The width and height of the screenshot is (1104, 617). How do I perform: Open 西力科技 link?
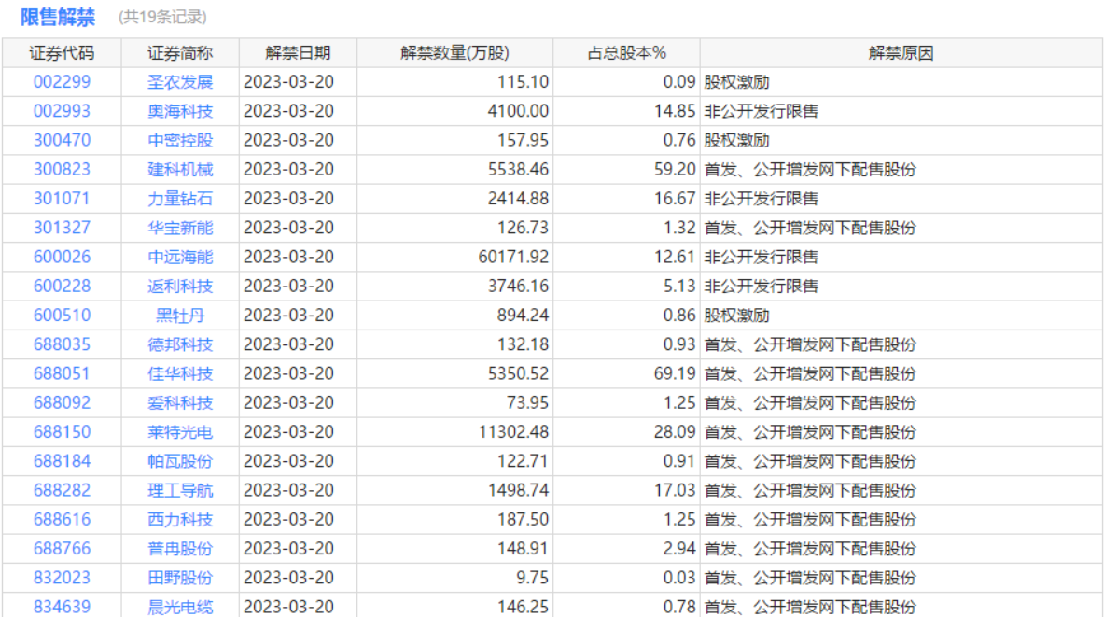[180, 519]
